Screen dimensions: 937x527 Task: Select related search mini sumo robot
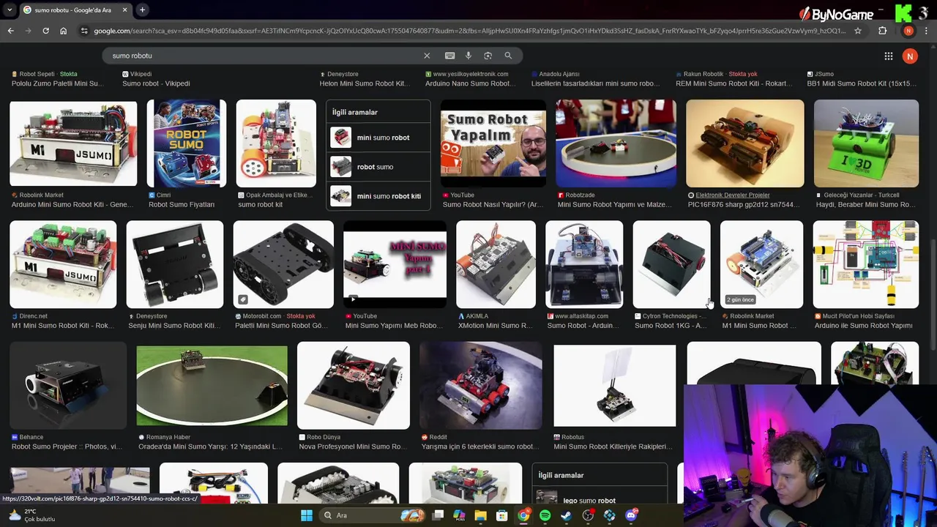[378, 138]
